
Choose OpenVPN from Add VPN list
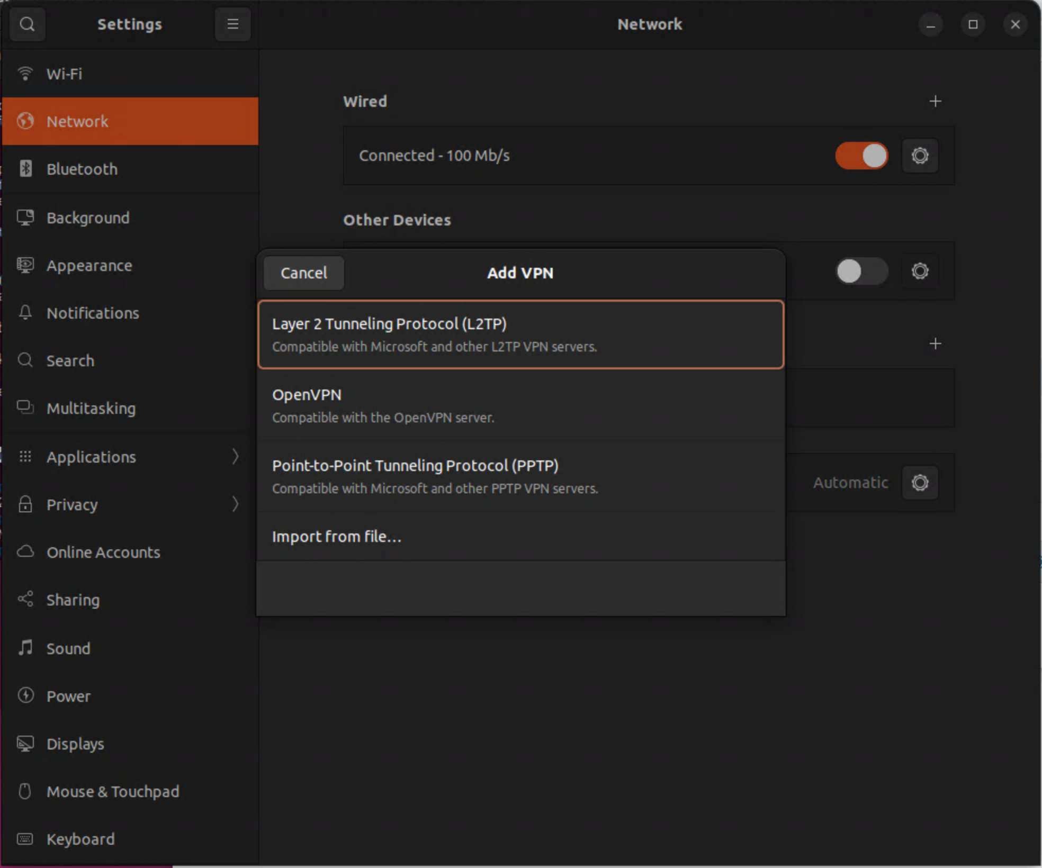(520, 405)
